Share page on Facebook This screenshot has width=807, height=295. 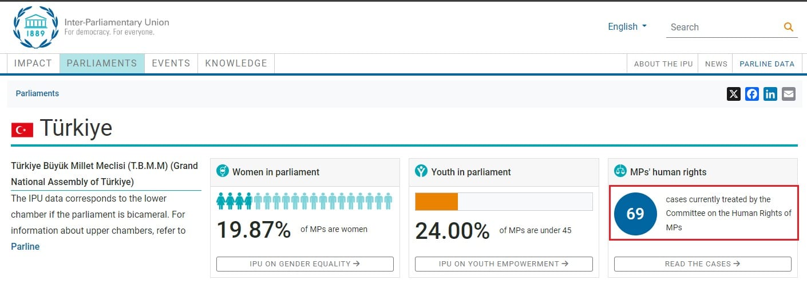click(x=752, y=94)
